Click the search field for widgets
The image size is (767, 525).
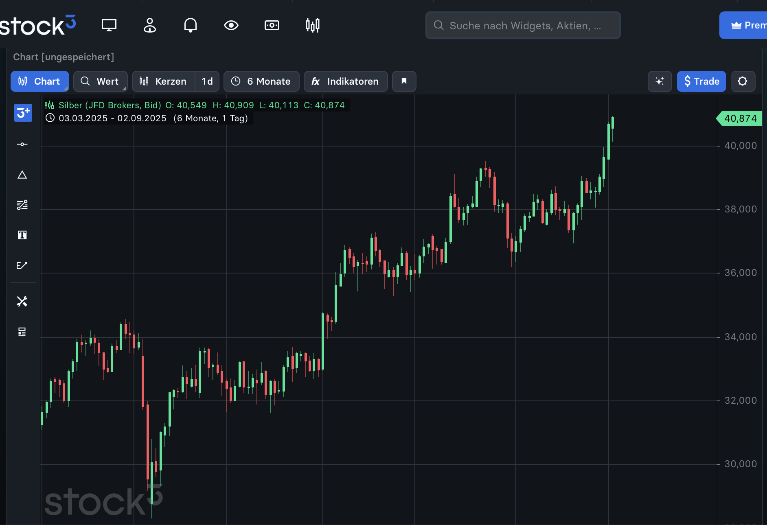(523, 26)
